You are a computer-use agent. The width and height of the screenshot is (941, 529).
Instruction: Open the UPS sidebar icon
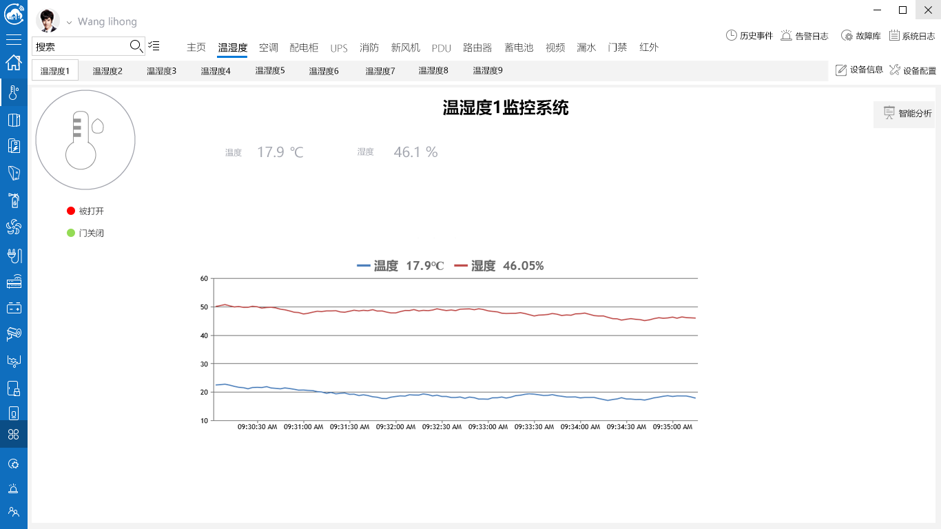tap(14, 172)
